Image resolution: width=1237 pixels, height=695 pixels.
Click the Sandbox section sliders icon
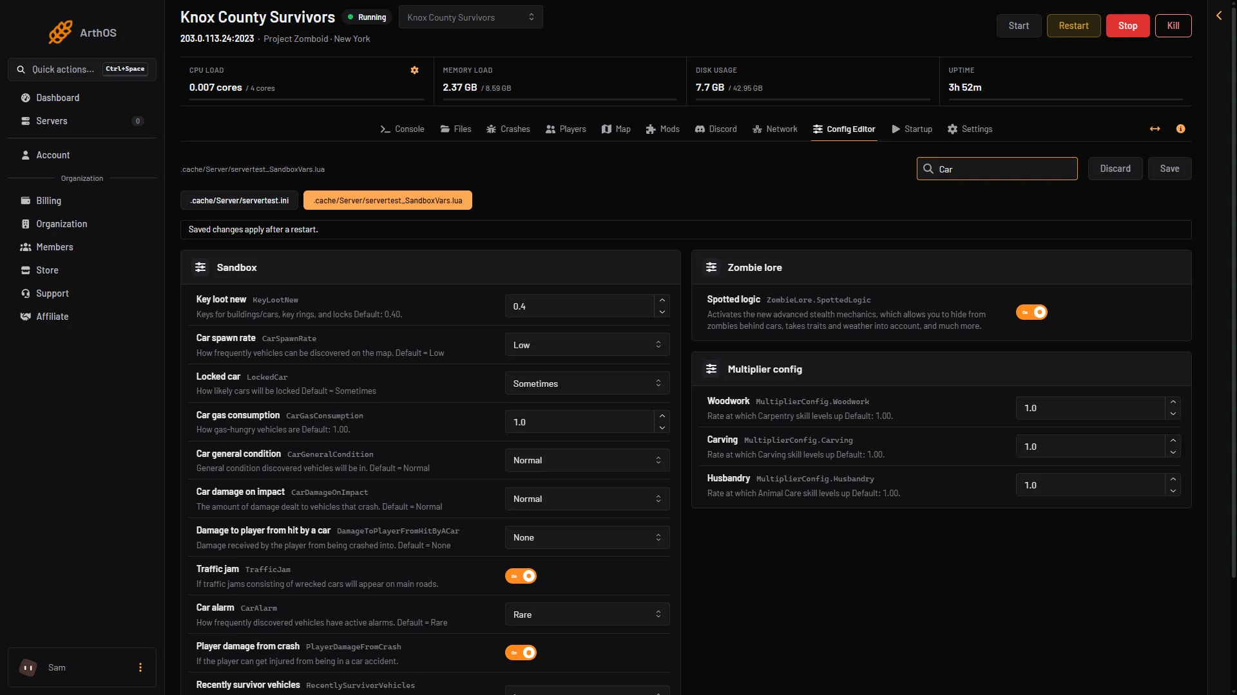click(201, 267)
